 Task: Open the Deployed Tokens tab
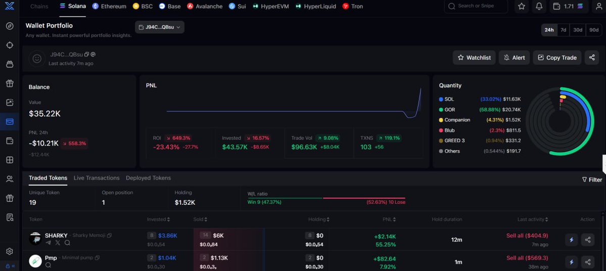pyautogui.click(x=149, y=178)
